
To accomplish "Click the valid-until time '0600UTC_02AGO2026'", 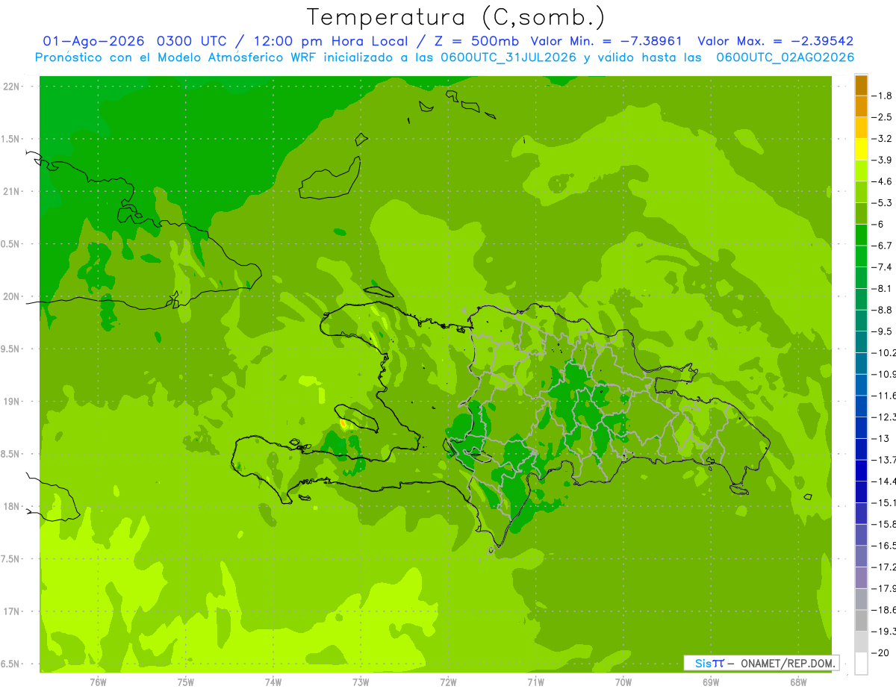I will (x=785, y=57).
